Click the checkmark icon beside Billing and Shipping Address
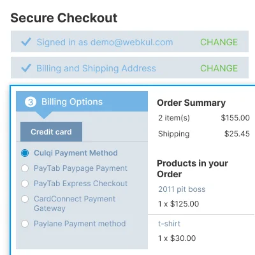 pos(26,68)
